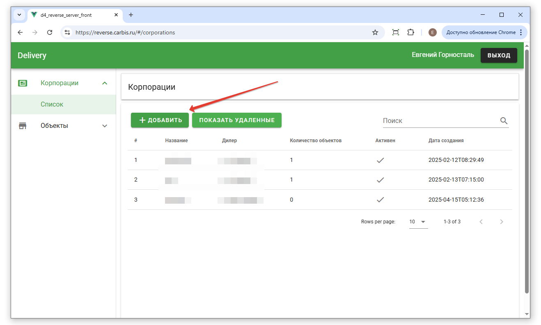Click the site info icon in address bar
This screenshot has height=325, width=541.
[x=68, y=32]
